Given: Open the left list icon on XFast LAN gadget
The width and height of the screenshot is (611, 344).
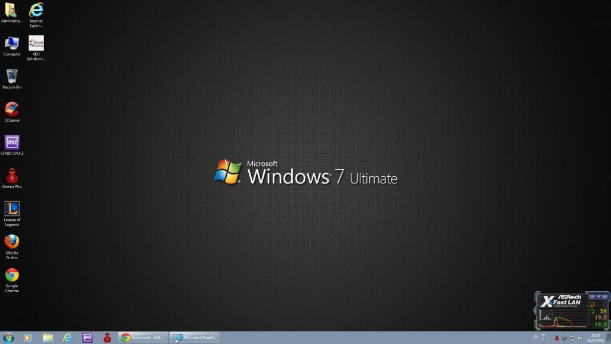Looking at the screenshot, I should click(x=592, y=297).
